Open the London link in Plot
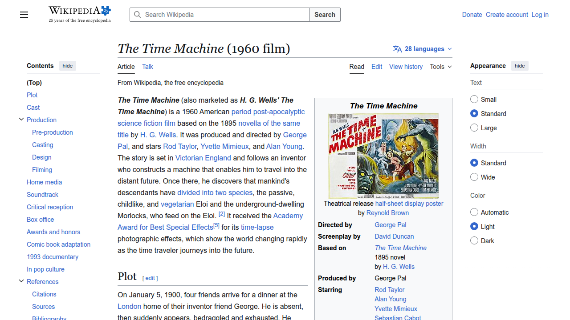This screenshot has height=320, width=570. click(x=129, y=306)
